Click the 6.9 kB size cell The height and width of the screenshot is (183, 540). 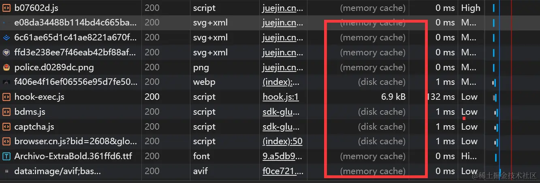point(393,97)
